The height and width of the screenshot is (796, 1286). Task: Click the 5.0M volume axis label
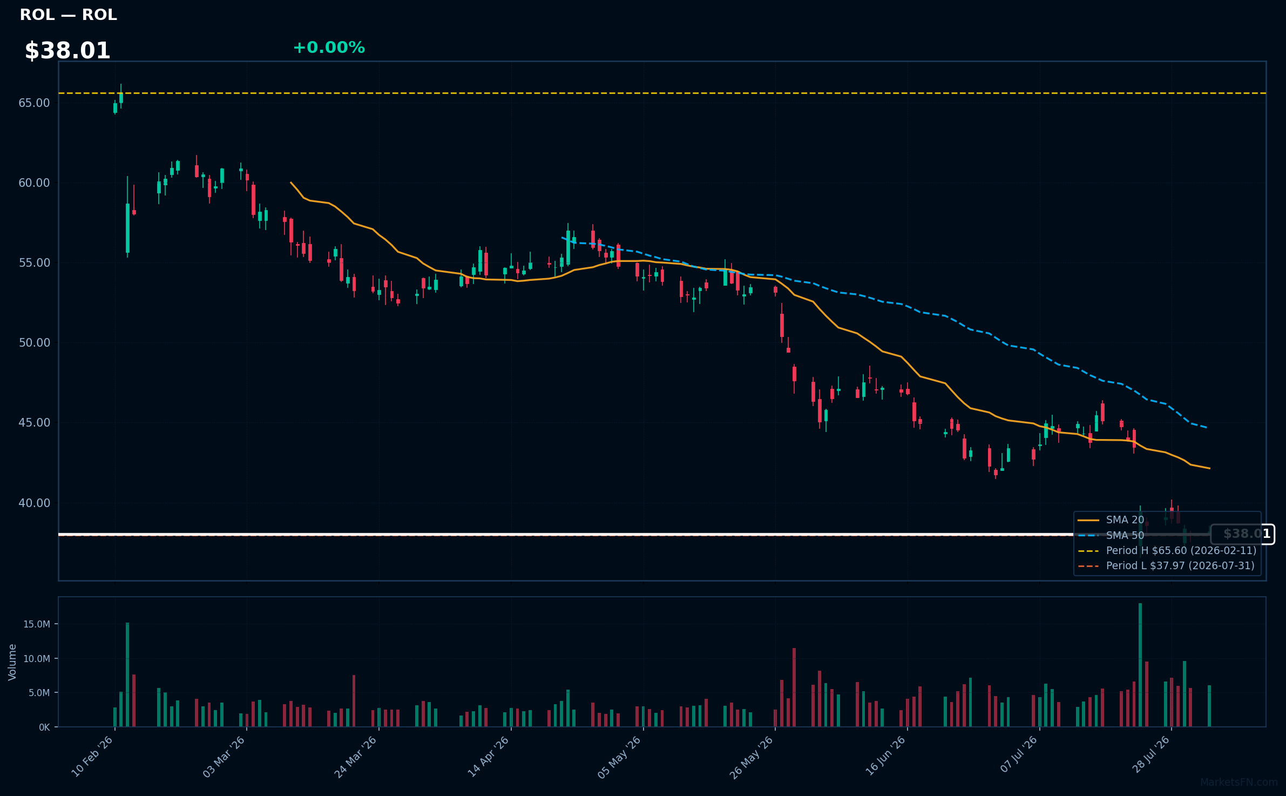tap(39, 693)
